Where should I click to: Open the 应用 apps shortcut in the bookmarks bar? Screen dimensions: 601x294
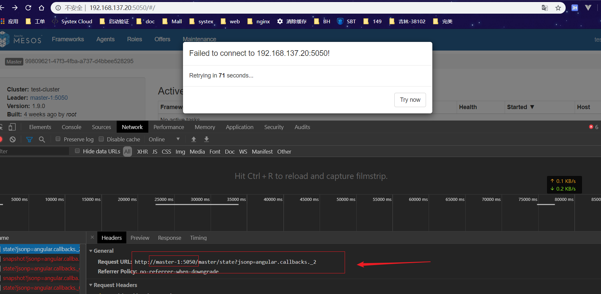click(9, 21)
